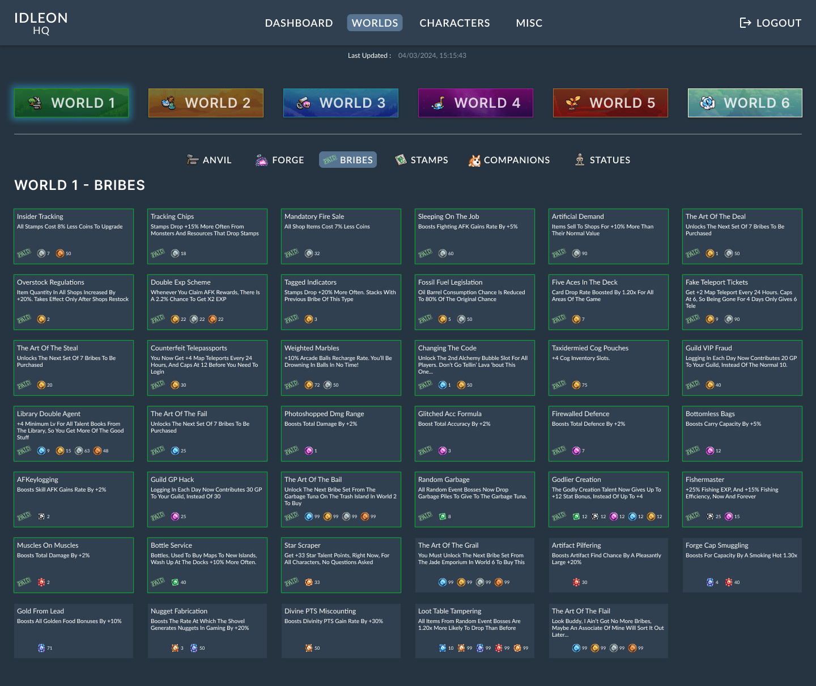Open The Art Of The Flail card

(x=608, y=630)
